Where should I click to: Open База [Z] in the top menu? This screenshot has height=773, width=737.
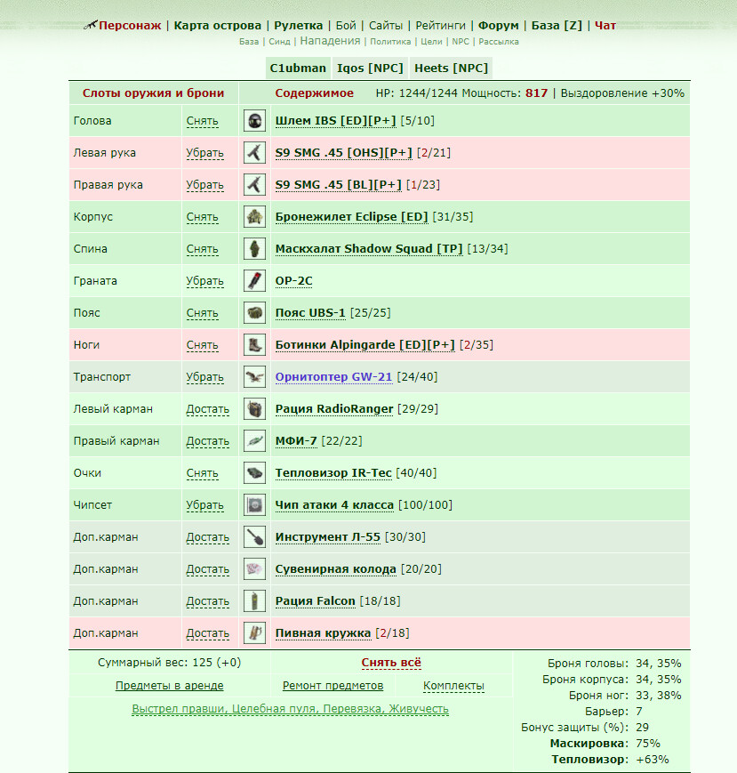557,26
